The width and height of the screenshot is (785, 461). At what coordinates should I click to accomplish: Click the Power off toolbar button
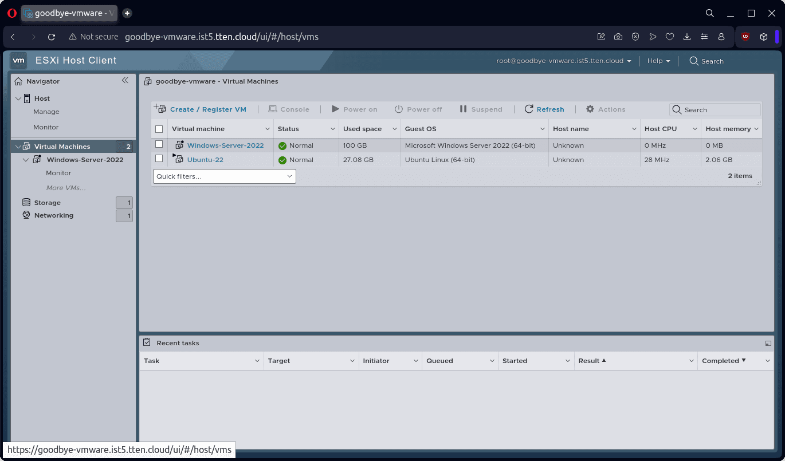418,109
